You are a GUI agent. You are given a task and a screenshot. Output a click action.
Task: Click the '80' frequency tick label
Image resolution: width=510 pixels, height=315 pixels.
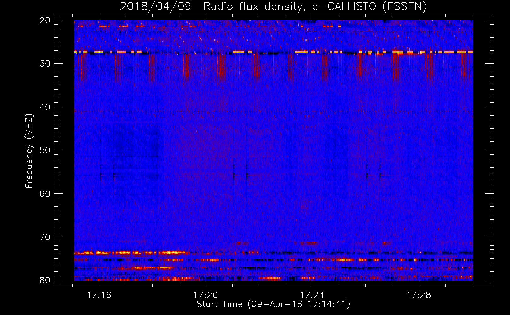[45, 280]
